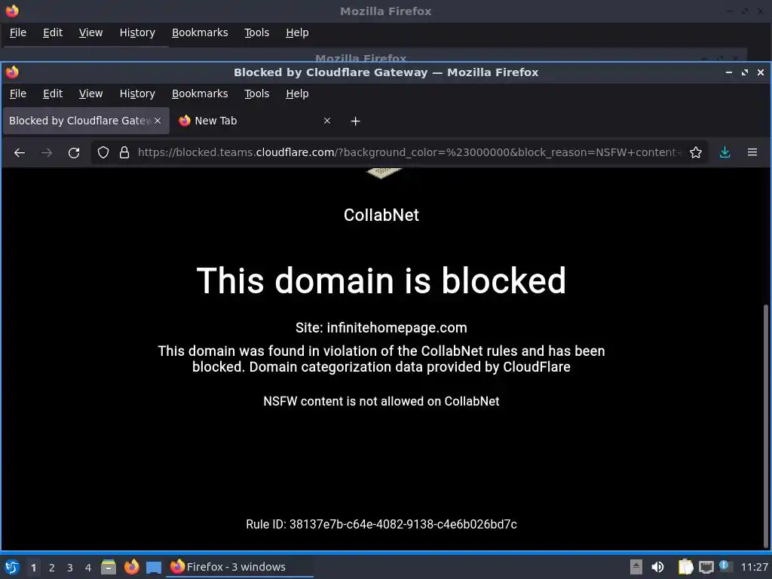Open update notifier tray icon
This screenshot has height=579, width=772.
725,566
